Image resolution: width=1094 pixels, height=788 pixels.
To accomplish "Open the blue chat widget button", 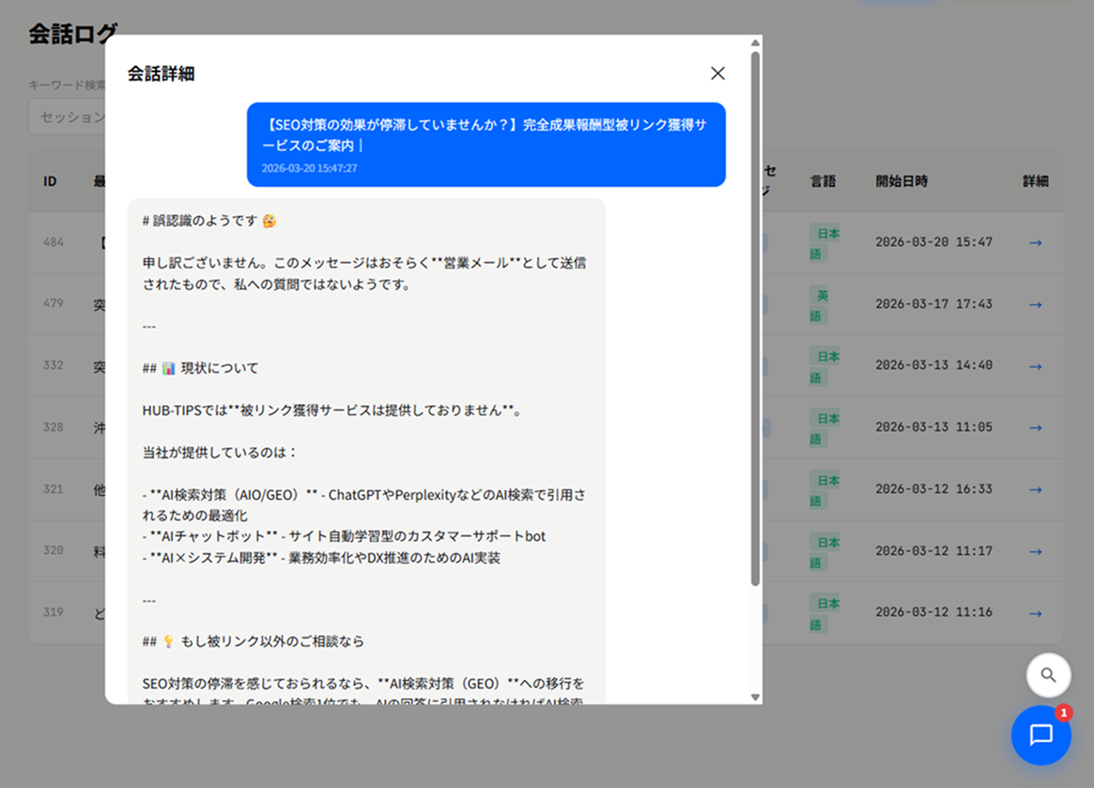I will pyautogui.click(x=1041, y=735).
